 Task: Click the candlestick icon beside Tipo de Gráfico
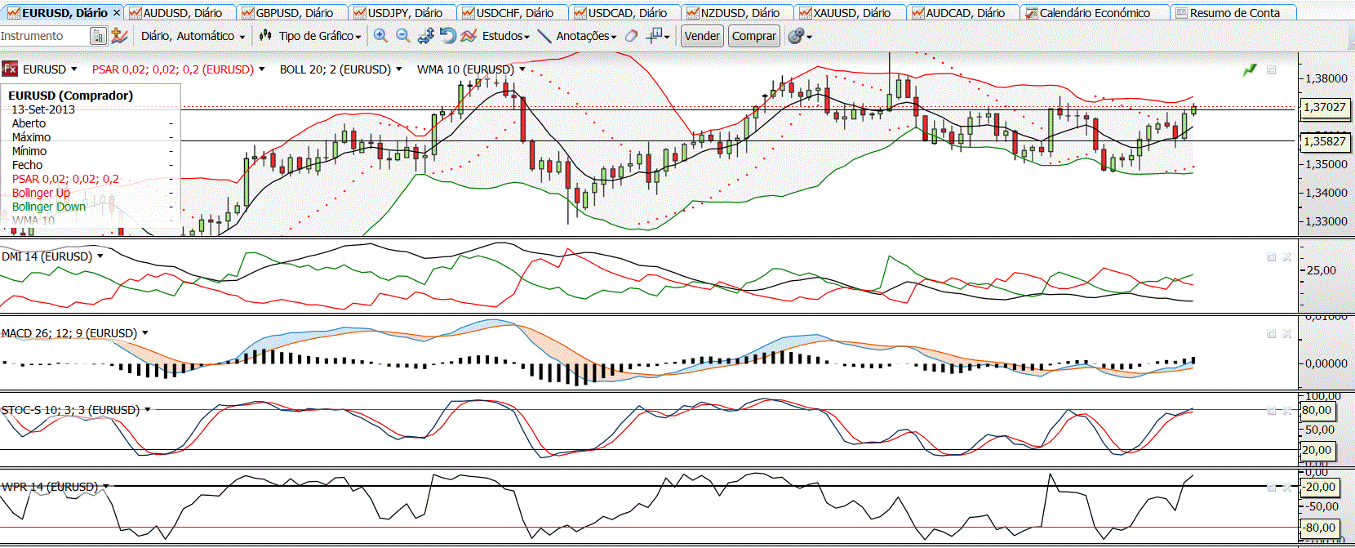click(x=265, y=36)
